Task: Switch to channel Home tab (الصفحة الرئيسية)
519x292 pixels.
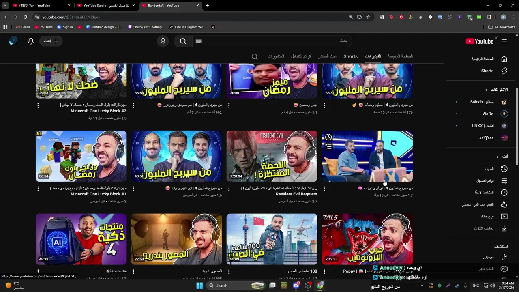Action: coord(400,56)
